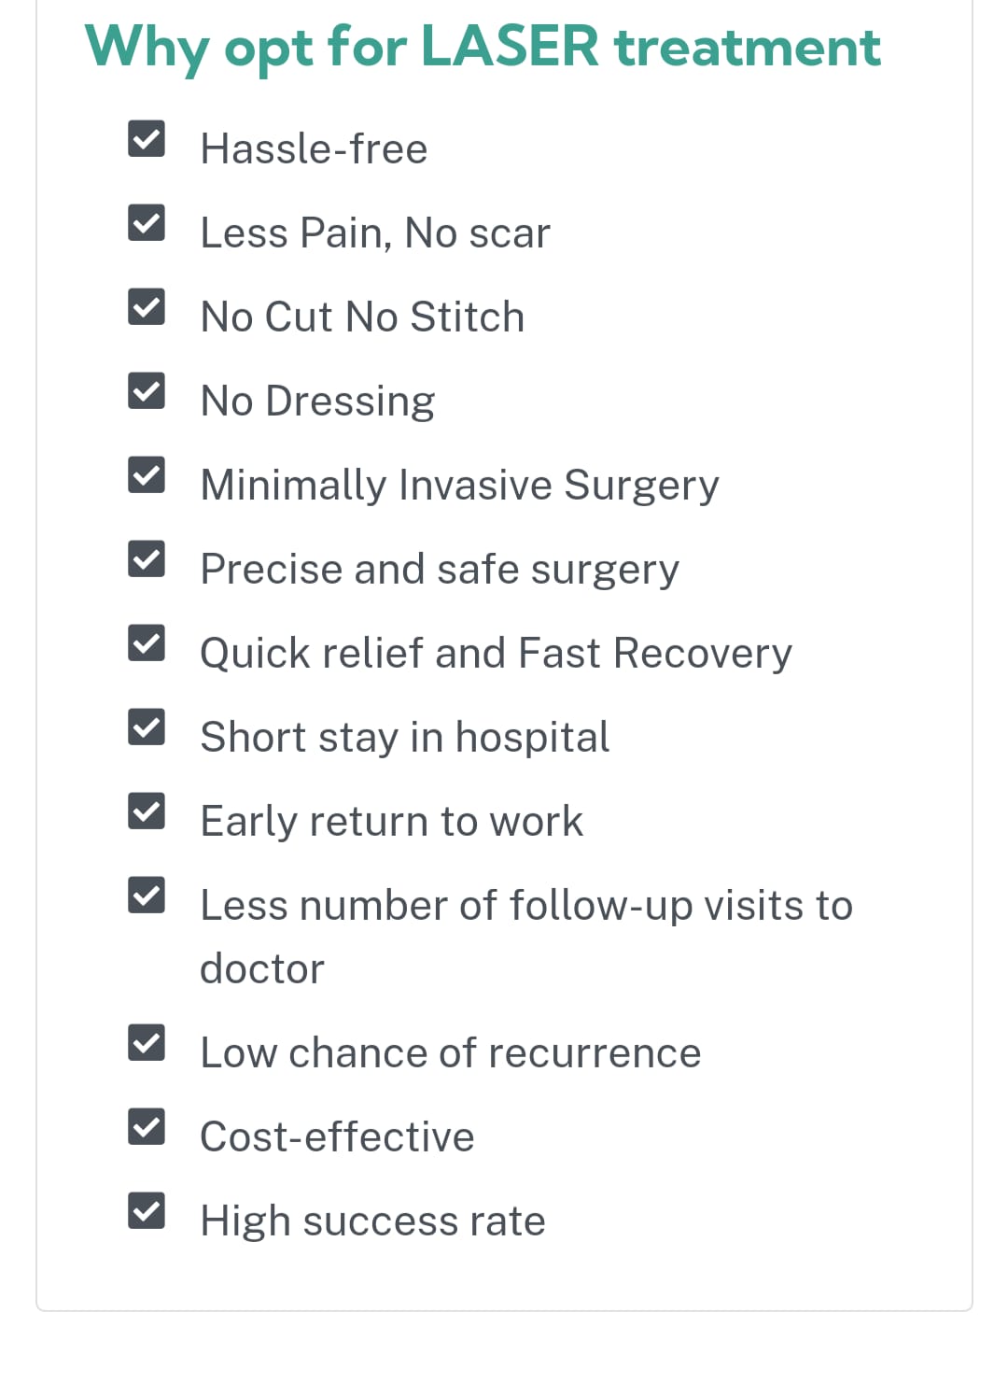Uncheck the Less Pain, No scar checkbox
This screenshot has width=1008, height=1383.
[147, 223]
